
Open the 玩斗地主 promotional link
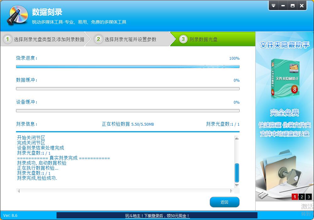coord(157,216)
